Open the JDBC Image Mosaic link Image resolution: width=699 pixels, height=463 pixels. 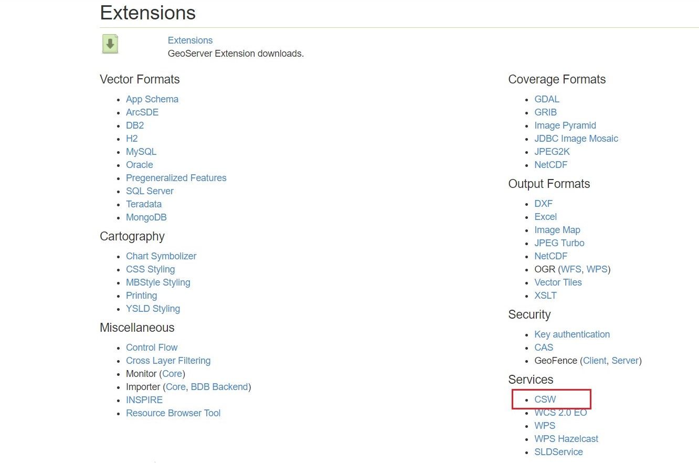(x=576, y=138)
